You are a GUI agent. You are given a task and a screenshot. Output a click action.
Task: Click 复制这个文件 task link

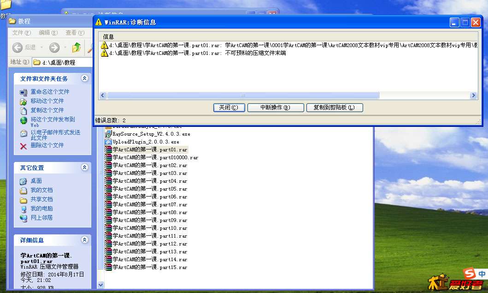point(47,110)
